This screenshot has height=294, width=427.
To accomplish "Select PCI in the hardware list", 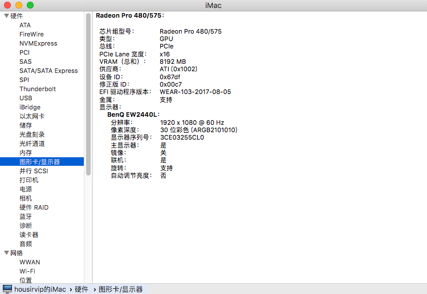I will point(25,52).
